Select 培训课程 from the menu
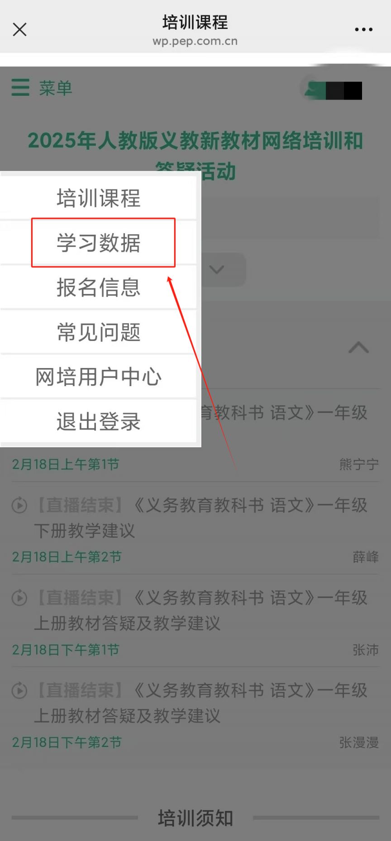Screen dimensions: 391x841 (x=98, y=198)
